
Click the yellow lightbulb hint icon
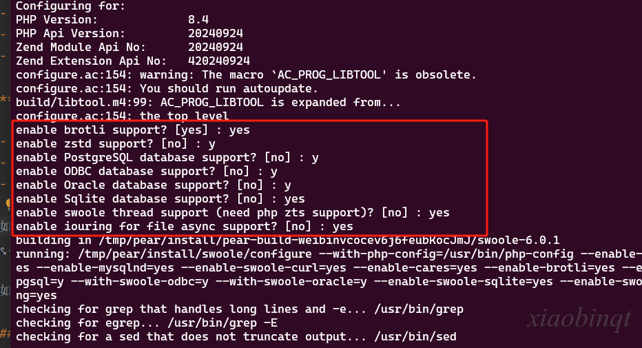8,203
